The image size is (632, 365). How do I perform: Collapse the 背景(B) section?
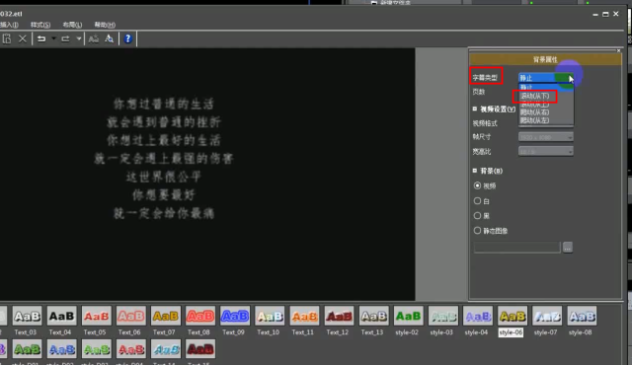tap(475, 171)
